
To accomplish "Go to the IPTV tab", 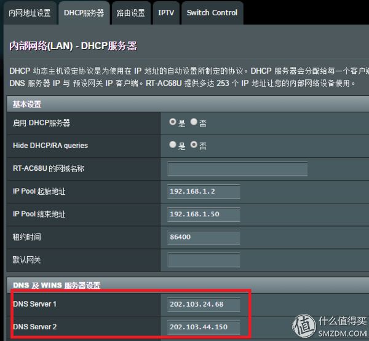I will (x=165, y=13).
